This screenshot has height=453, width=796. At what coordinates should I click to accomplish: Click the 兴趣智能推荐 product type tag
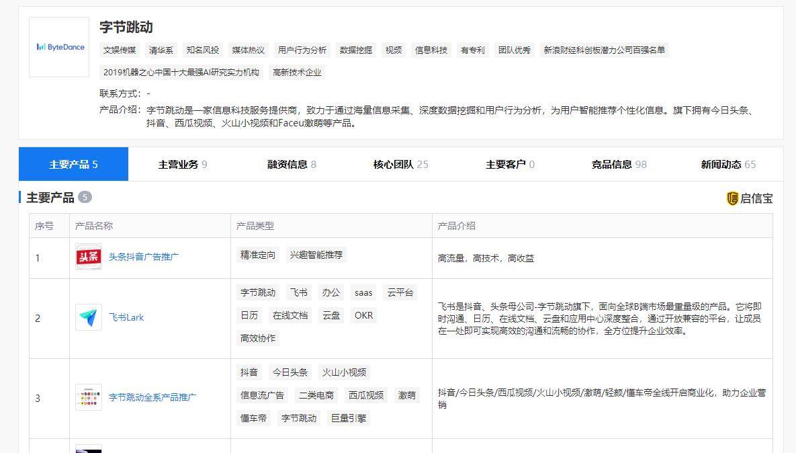(x=316, y=255)
